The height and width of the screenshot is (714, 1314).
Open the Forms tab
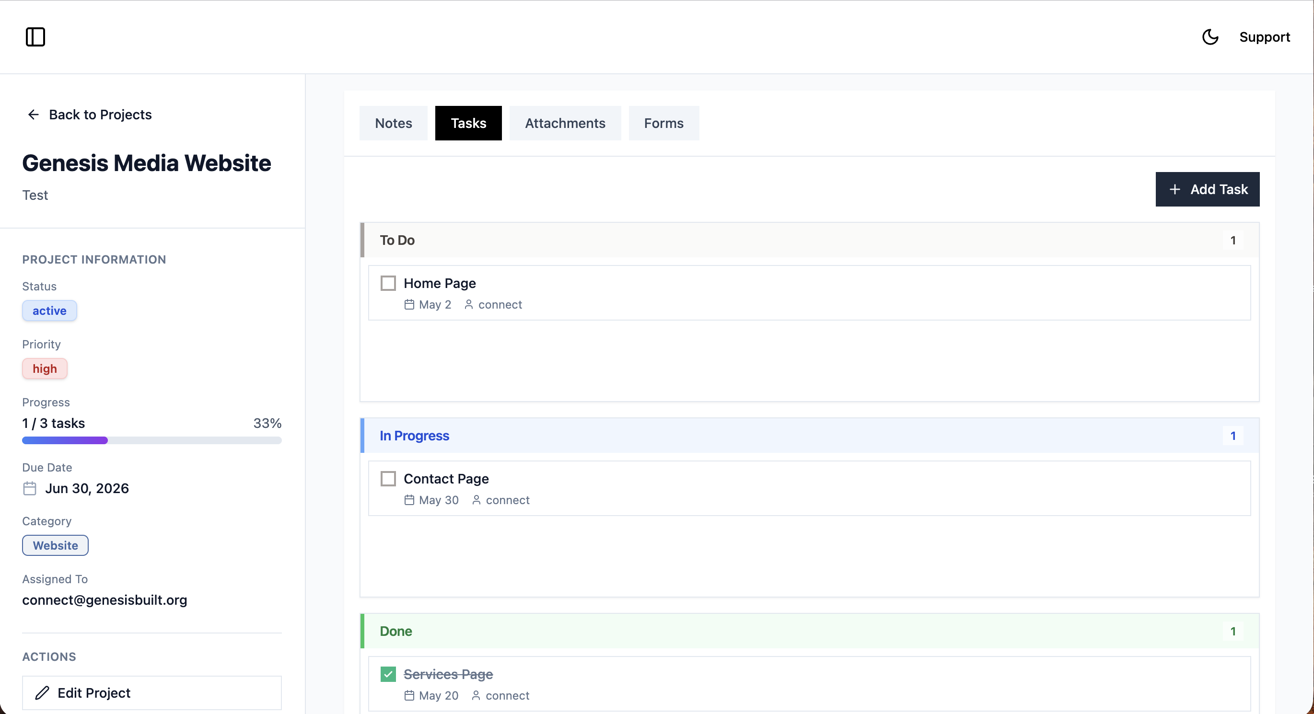click(x=663, y=123)
